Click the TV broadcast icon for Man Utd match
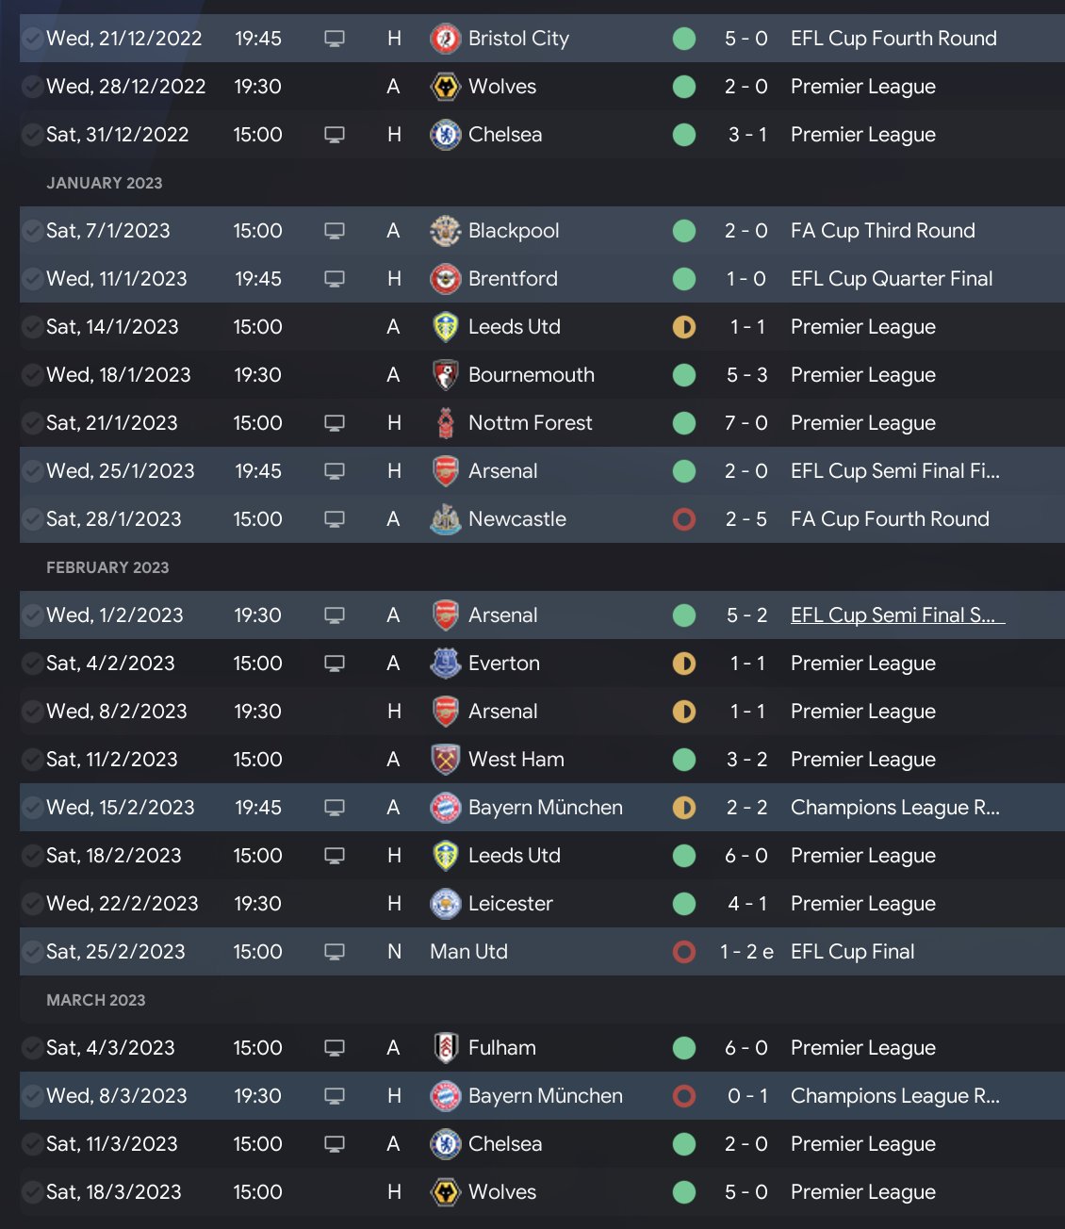 tap(335, 952)
